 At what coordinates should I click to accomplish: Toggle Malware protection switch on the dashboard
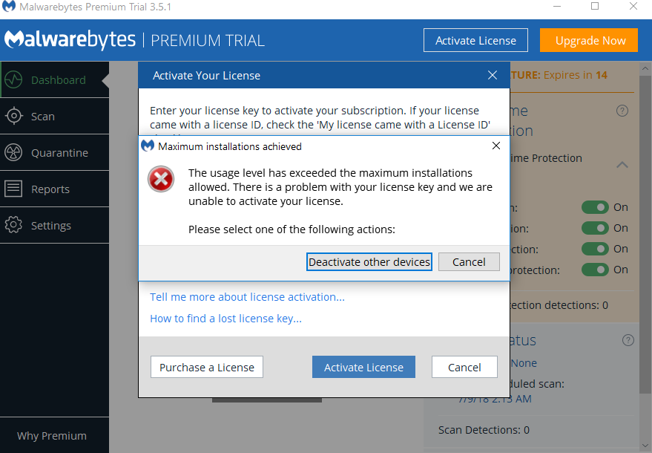pyautogui.click(x=595, y=249)
